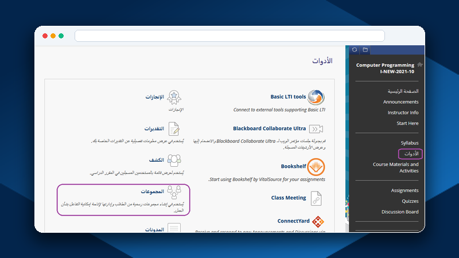Open Announcements in course menu
This screenshot has height=258, width=459.
coord(400,102)
